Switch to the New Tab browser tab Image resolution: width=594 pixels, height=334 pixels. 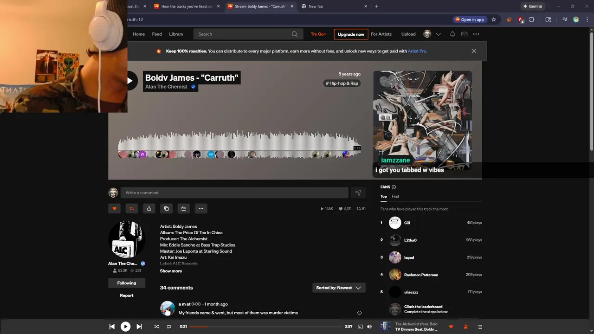coord(333,6)
